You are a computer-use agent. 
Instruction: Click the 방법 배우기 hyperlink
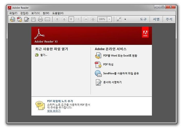click(x=54, y=111)
